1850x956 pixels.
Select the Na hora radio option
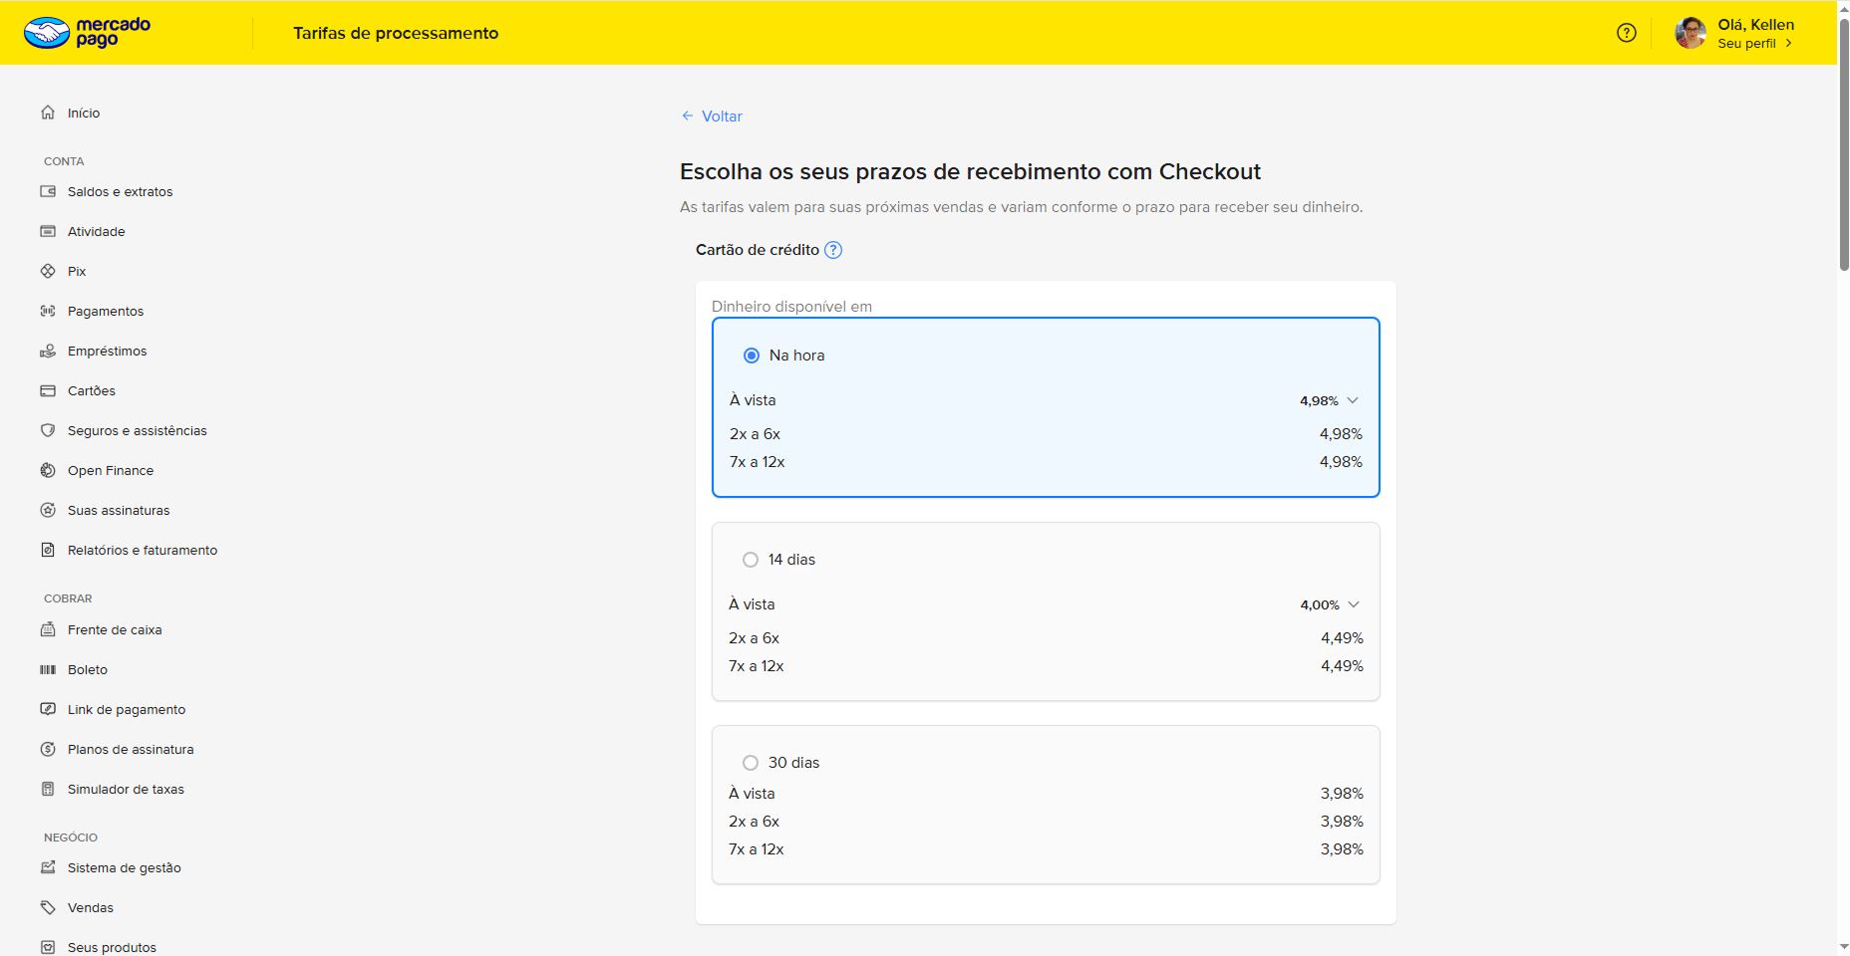coord(752,356)
